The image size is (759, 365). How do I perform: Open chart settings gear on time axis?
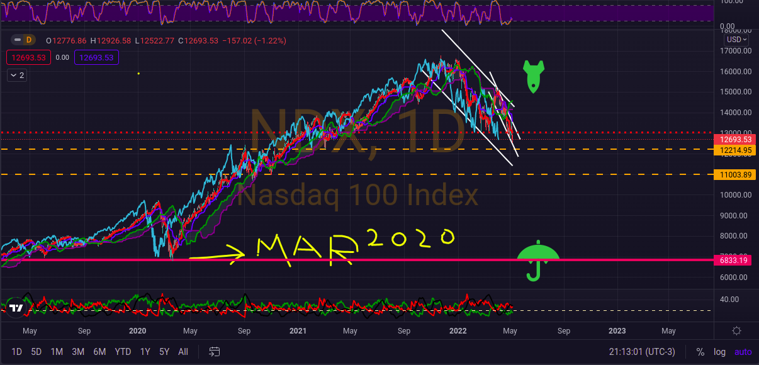pyautogui.click(x=736, y=330)
